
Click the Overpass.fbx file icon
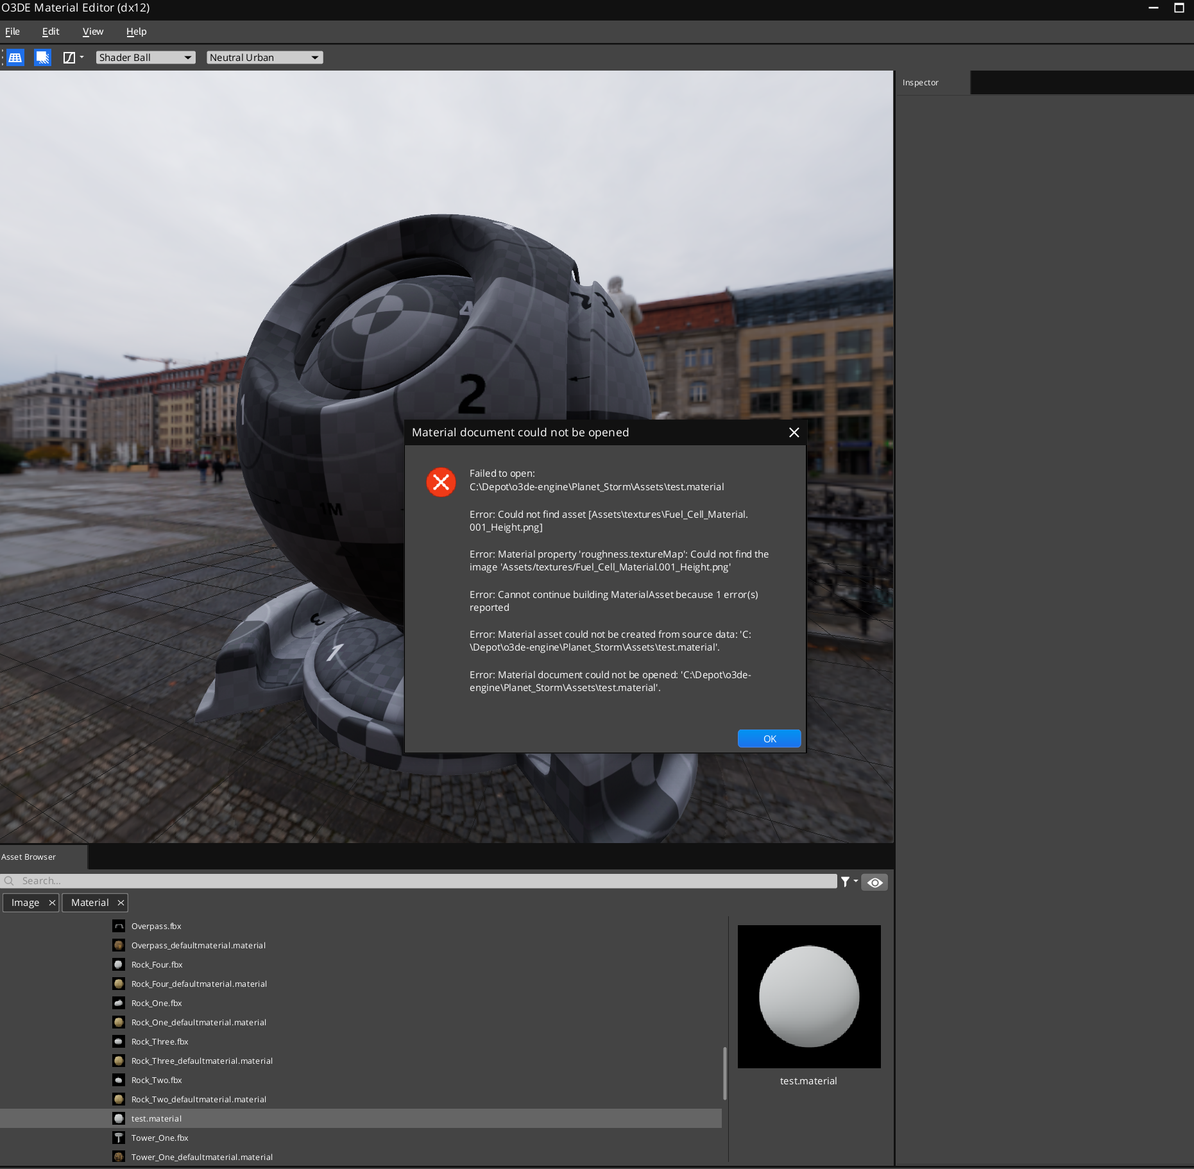point(119,926)
